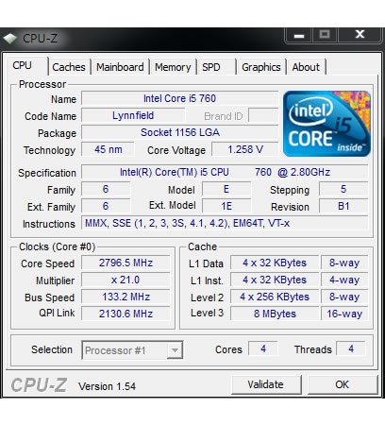The width and height of the screenshot is (385, 425).
Task: Click the Intel Core i5 inside logo
Action: (326, 124)
